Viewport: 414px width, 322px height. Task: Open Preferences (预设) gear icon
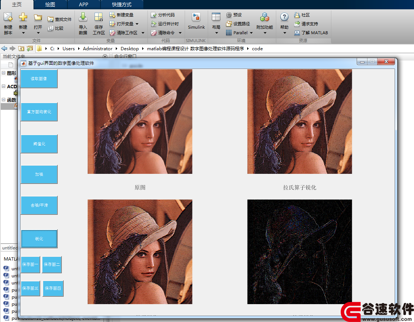[x=229, y=15]
